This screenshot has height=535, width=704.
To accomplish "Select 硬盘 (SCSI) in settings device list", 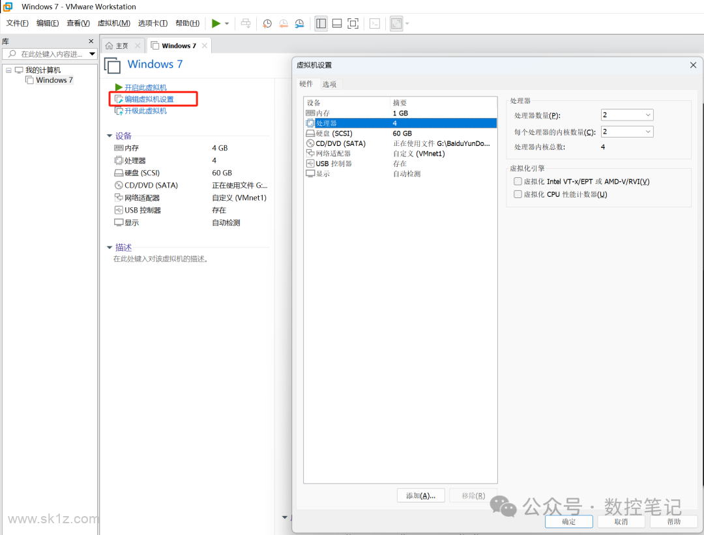I will point(400,134).
